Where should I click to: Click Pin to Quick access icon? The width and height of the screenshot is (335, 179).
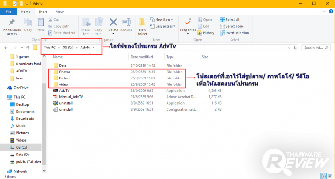[x=12, y=22]
